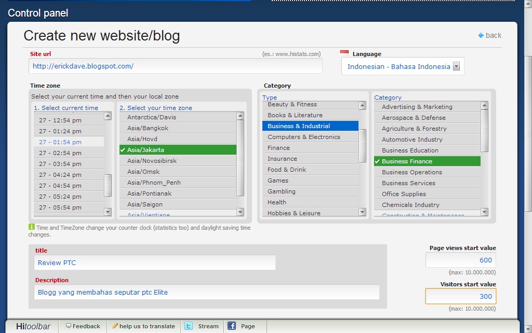Screen dimensions: 532x333
Task: Select the 27 - 12:54 pm time row
Action: point(69,120)
